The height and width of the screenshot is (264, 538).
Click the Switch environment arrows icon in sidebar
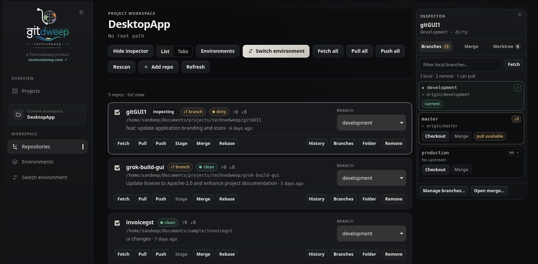[x=15, y=177]
